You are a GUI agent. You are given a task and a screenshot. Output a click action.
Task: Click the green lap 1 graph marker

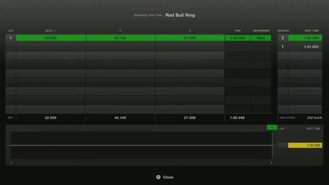(x=272, y=127)
